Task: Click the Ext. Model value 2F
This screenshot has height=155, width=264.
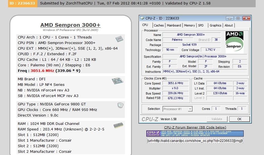Action: tap(206, 66)
